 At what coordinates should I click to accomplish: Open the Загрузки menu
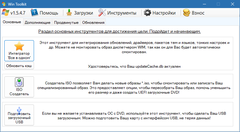(x=79, y=13)
